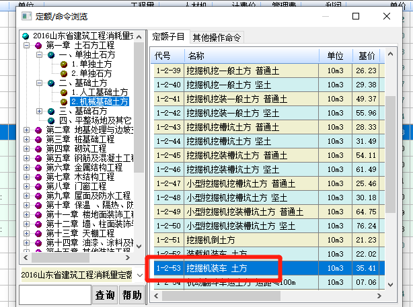Click the purple sphere icon of 第三章 桩基础工程

point(38,139)
